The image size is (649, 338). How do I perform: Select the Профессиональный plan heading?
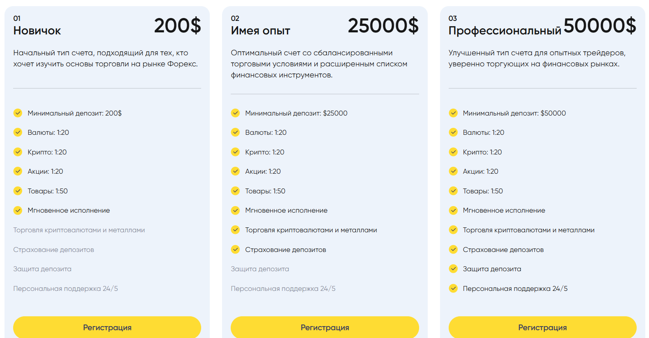(x=505, y=31)
